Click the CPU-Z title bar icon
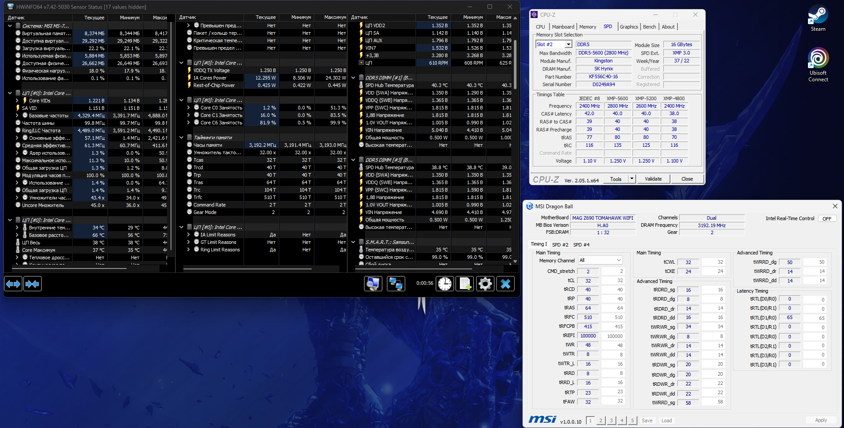Screen dimensions: 844x428 (x=534, y=15)
